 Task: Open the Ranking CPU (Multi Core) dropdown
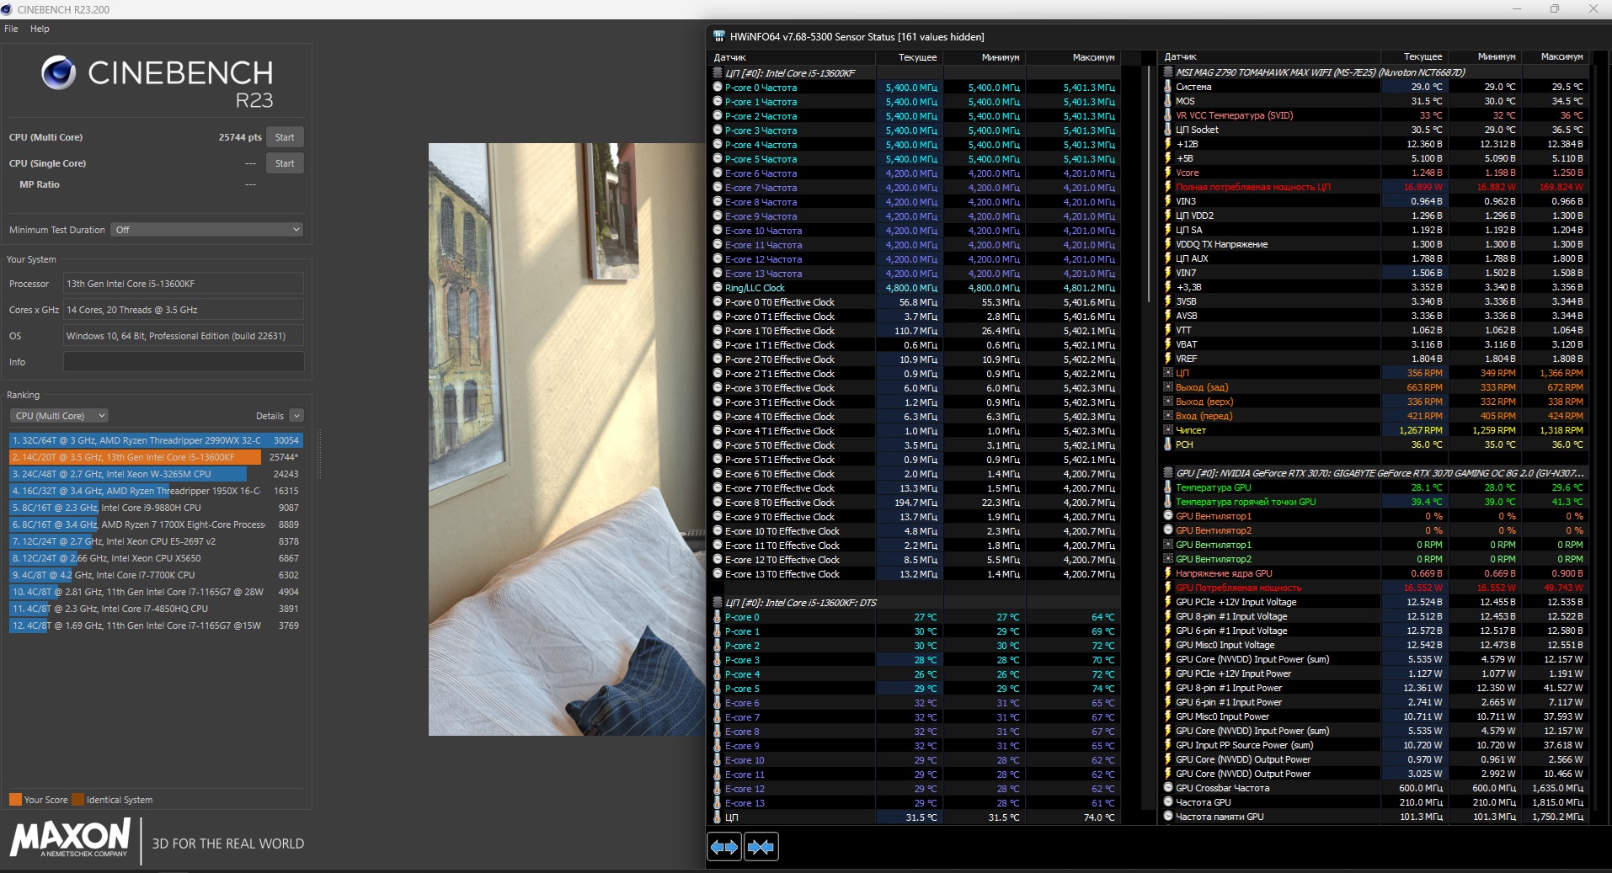tap(59, 416)
